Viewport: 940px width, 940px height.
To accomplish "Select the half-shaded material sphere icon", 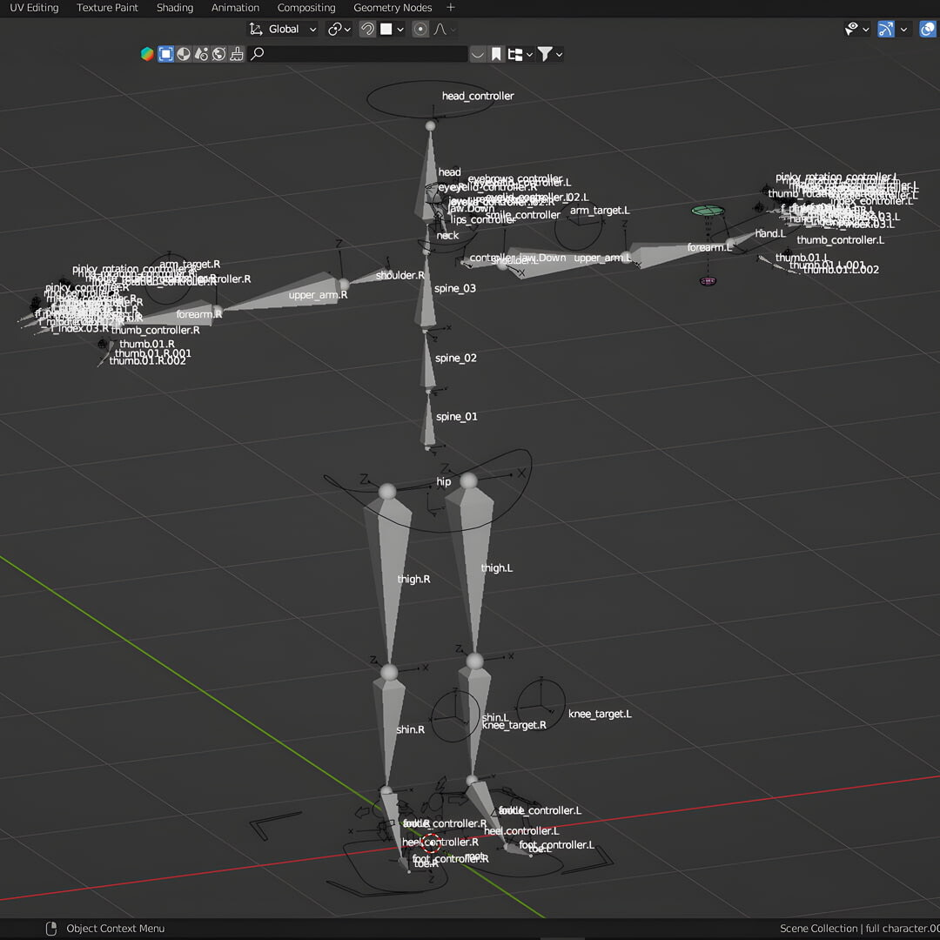I will (x=184, y=54).
